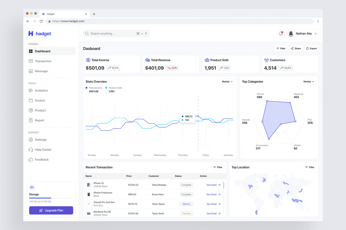The height and width of the screenshot is (230, 346).
Task: Click the Customers people icon
Action: click(266, 60)
